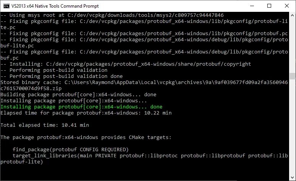The image size is (296, 181).
Task: Click the "Total elapsed time: 10.41 min" line
Action: point(45,125)
